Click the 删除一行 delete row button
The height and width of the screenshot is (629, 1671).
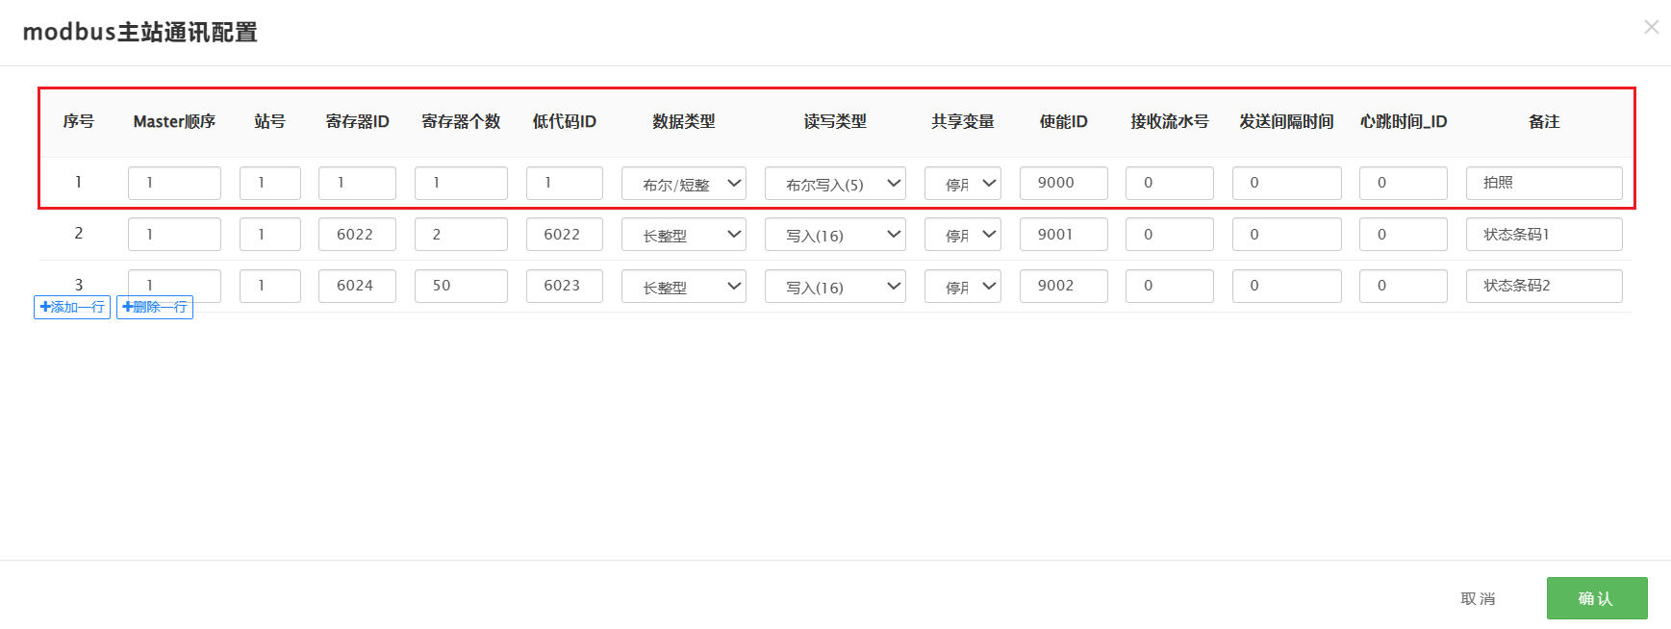[x=155, y=307]
